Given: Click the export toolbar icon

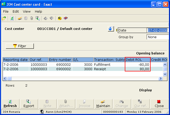Looking at the screenshot, I should click(x=37, y=18).
